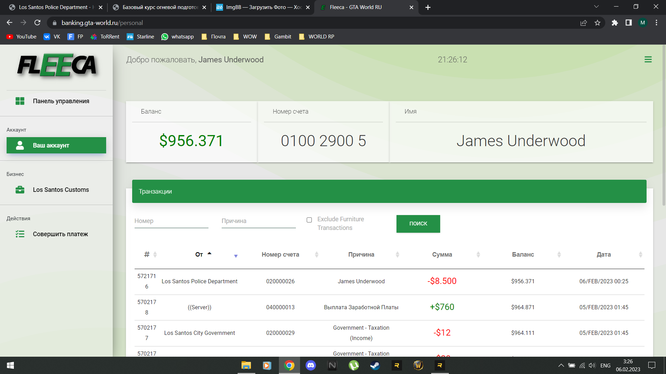Open the WOW bookmark folder
The width and height of the screenshot is (666, 374).
pyautogui.click(x=245, y=37)
